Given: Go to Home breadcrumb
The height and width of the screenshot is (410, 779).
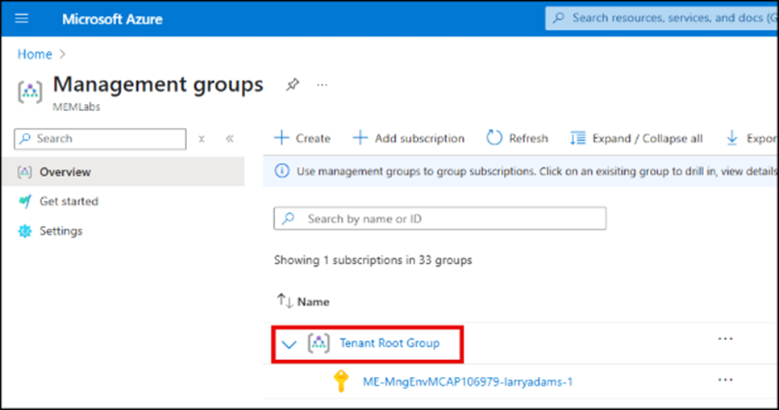Looking at the screenshot, I should [x=35, y=54].
